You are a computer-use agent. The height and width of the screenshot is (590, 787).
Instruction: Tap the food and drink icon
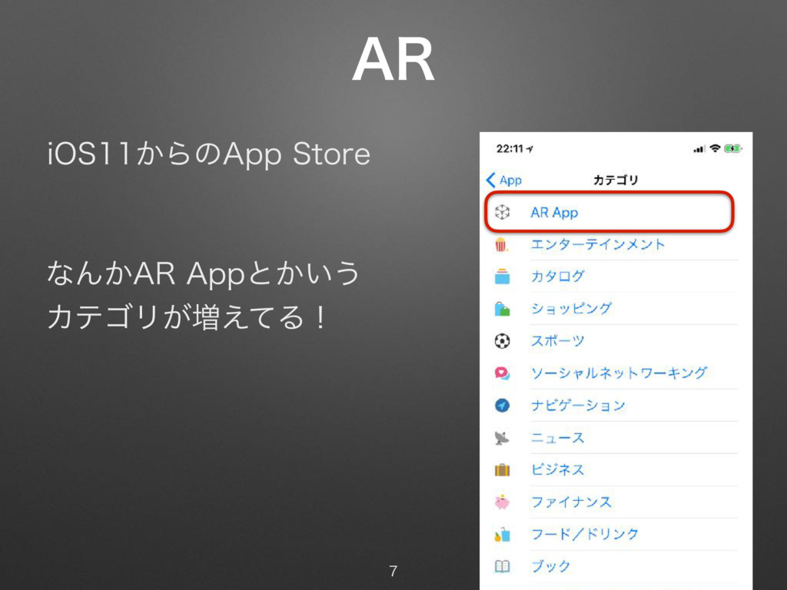502,535
